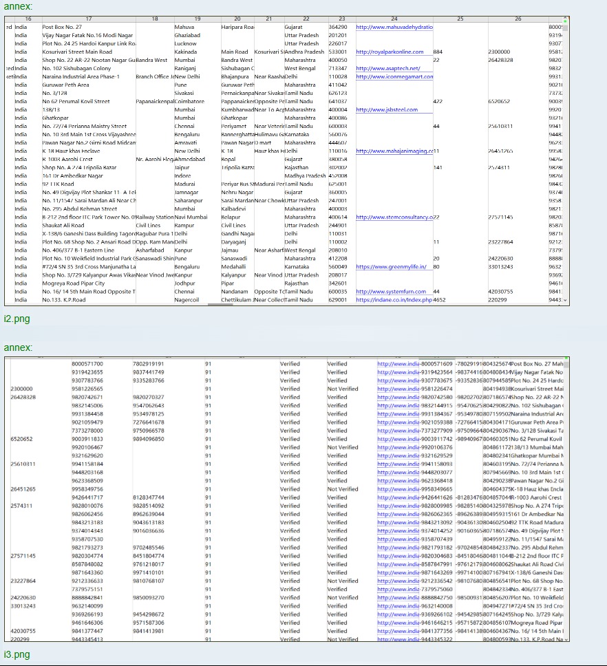Image resolution: width=607 pixels, height=666 pixels.
Task: Click the mahajanimaging.com link
Action: click(x=394, y=151)
